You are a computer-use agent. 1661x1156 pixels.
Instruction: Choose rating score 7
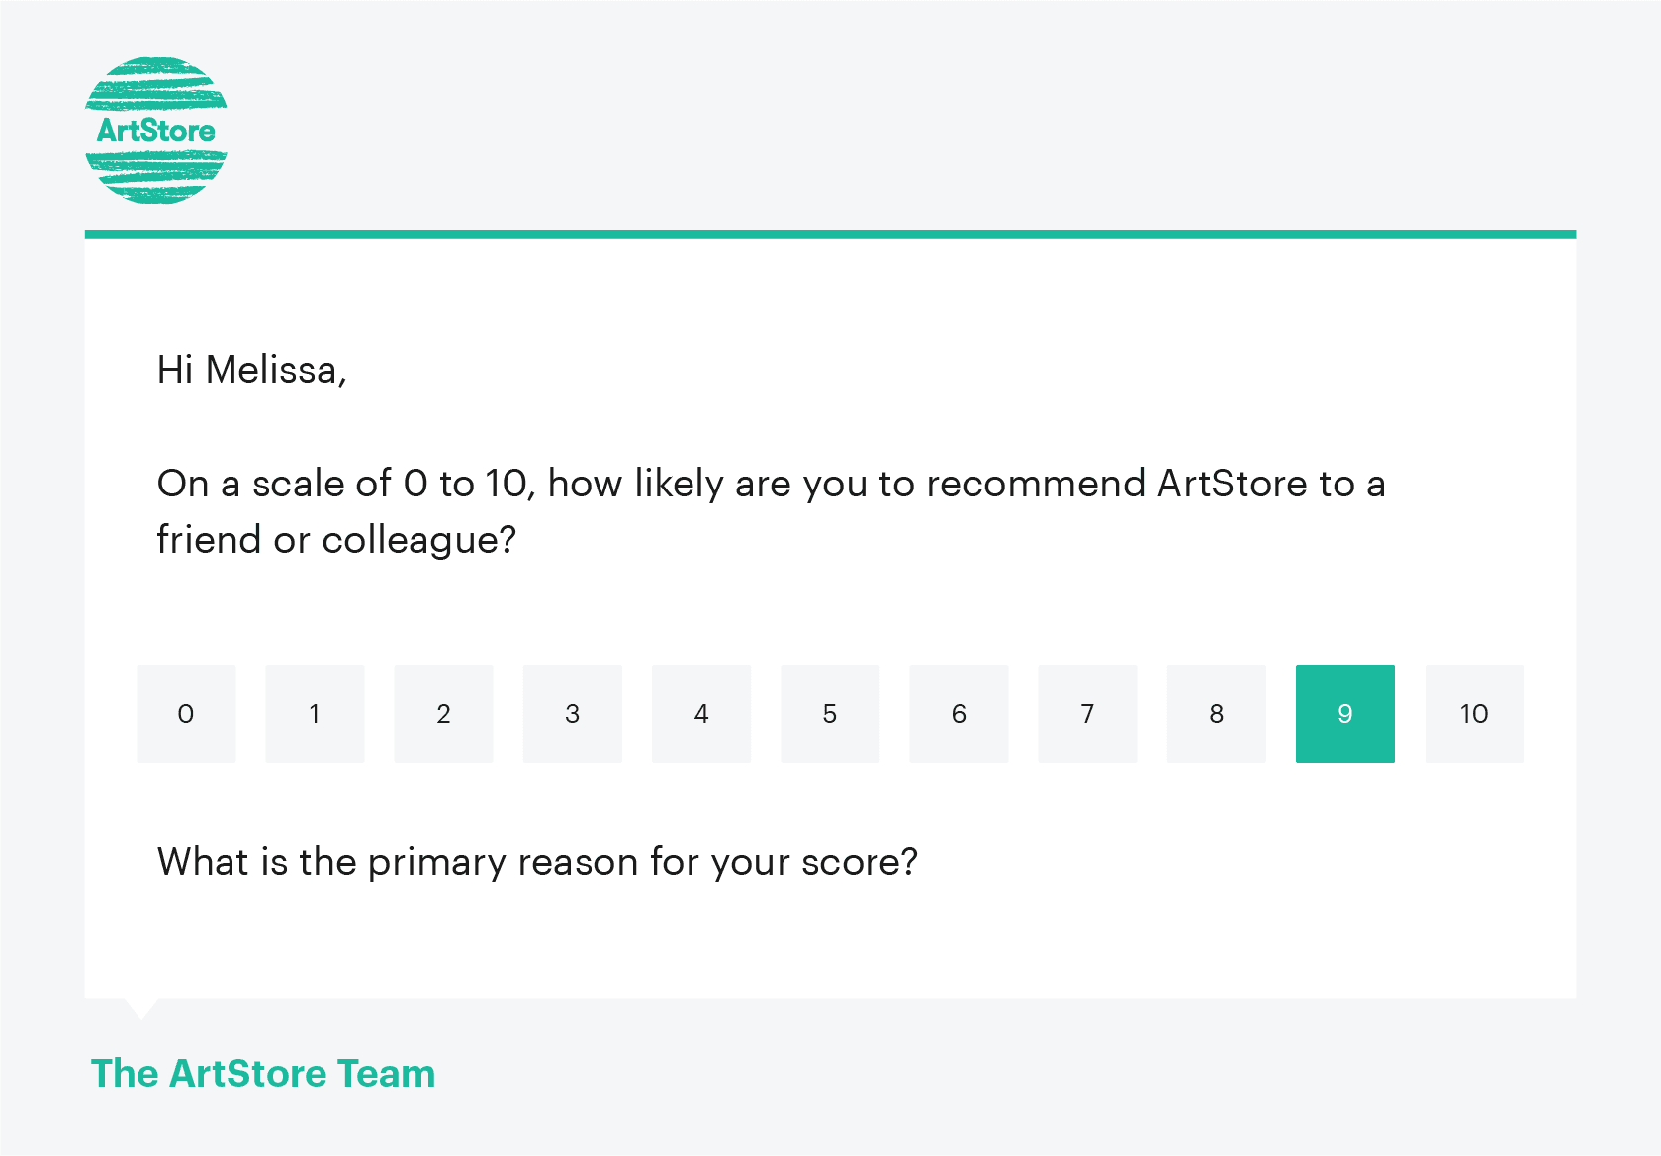[x=1087, y=713]
